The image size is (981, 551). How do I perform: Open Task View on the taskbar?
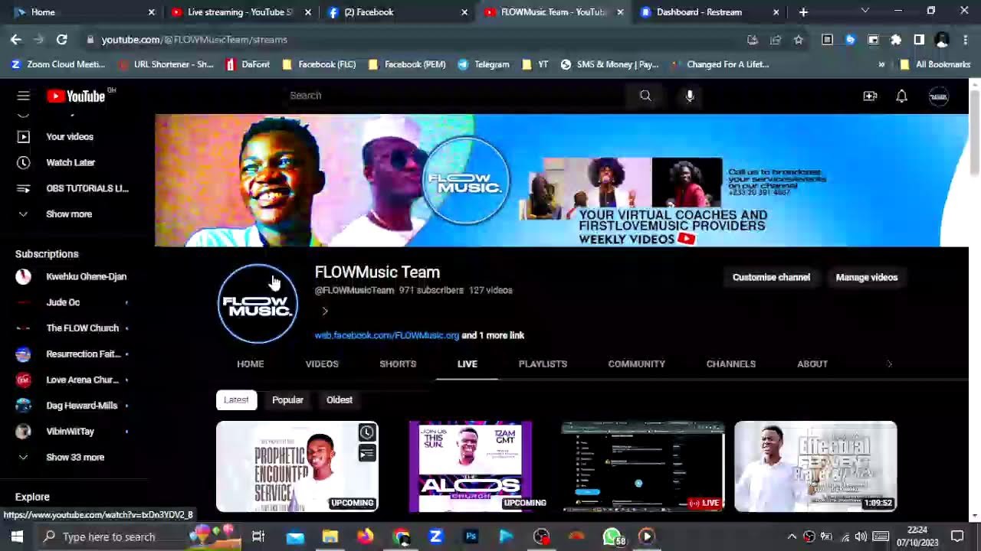[x=258, y=536]
